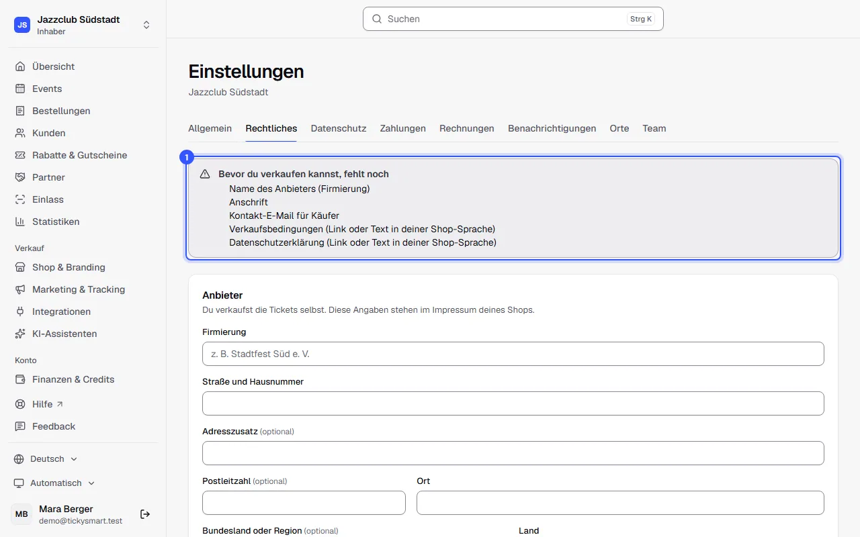Click the Straße und Hausnummer field
The image size is (860, 537).
click(513, 403)
